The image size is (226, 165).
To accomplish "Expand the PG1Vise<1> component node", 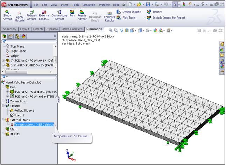I will pos(3,60).
